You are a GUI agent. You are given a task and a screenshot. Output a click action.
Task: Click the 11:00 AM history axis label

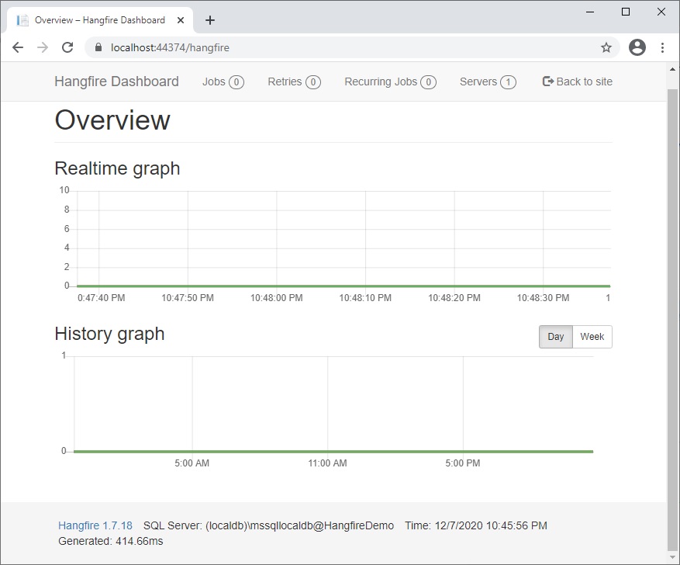coord(327,463)
